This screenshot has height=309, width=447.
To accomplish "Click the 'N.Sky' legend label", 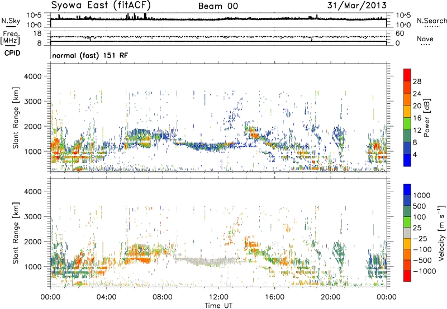I will tap(11, 21).
